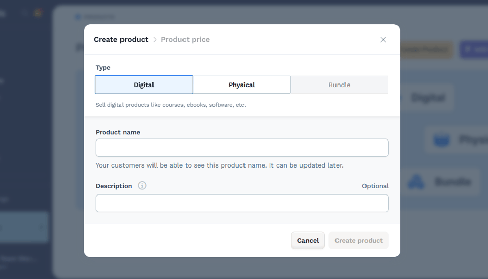Close the Create product dialog
The image size is (488, 279).
coord(383,40)
